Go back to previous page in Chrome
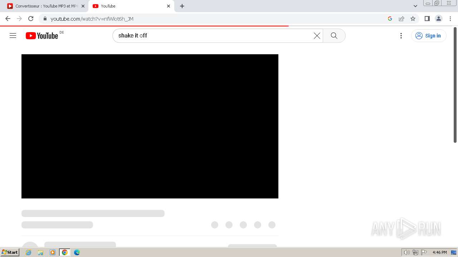Screen dimensions: 458x257 [8, 19]
